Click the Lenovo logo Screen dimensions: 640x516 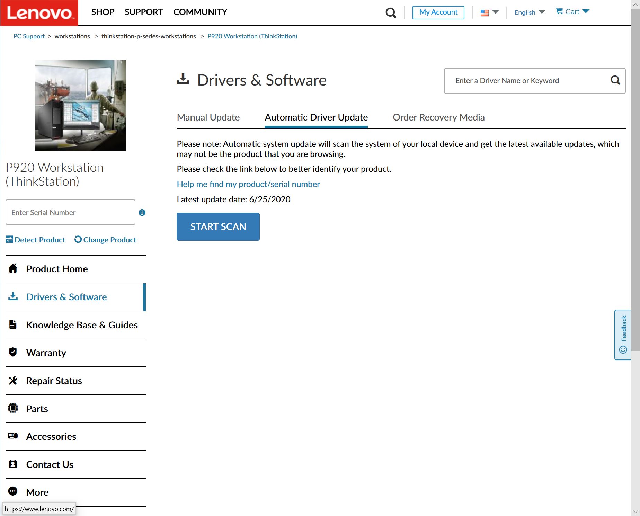tap(39, 13)
